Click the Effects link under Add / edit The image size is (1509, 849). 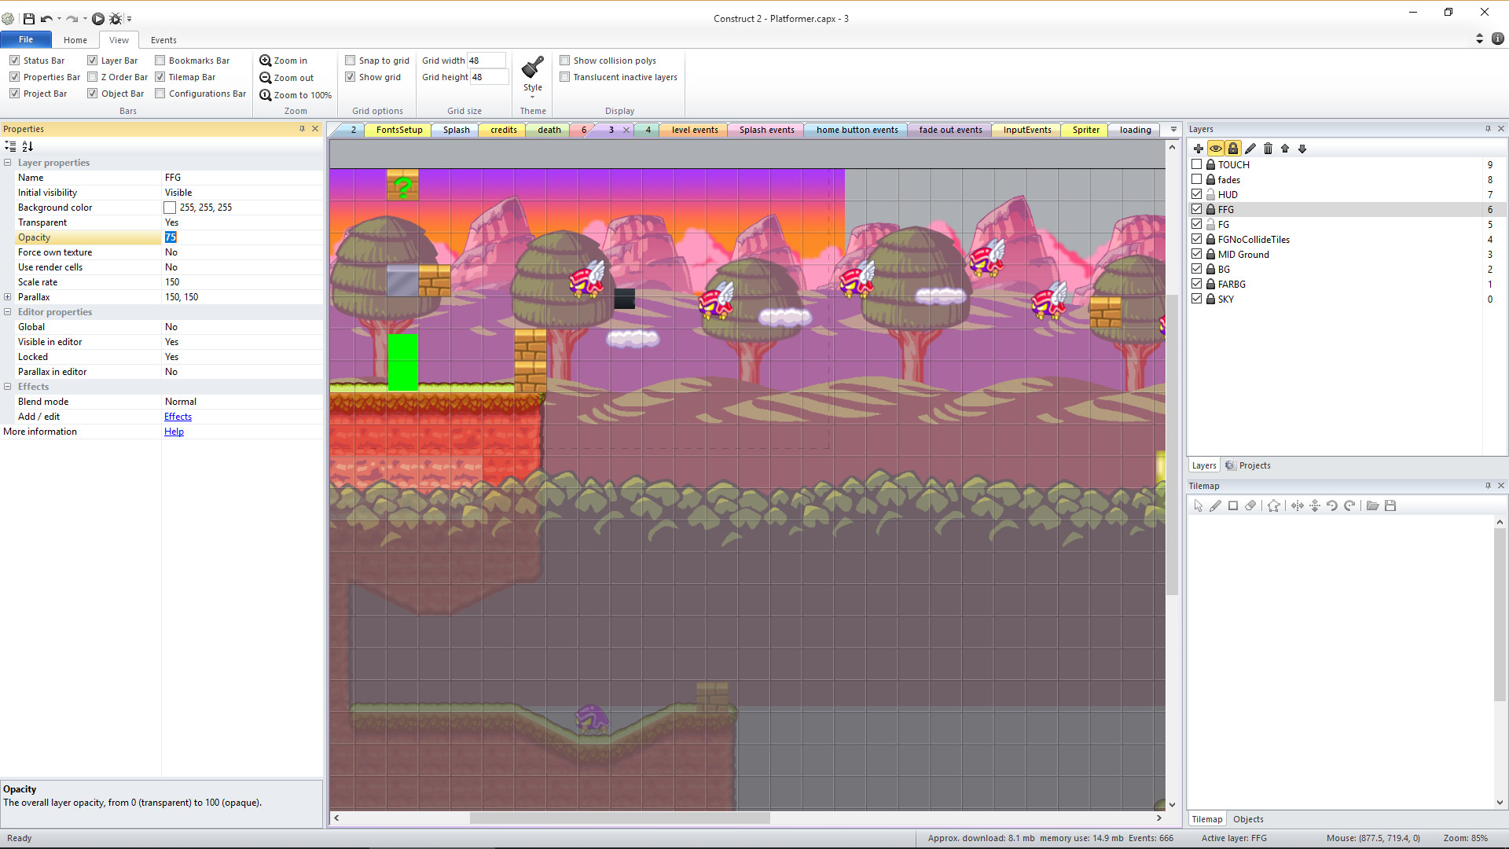pyautogui.click(x=178, y=416)
